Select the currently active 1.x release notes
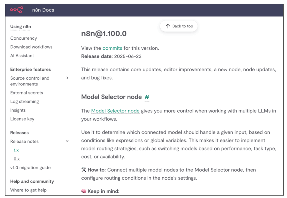This screenshot has height=198, width=287. 16,150
